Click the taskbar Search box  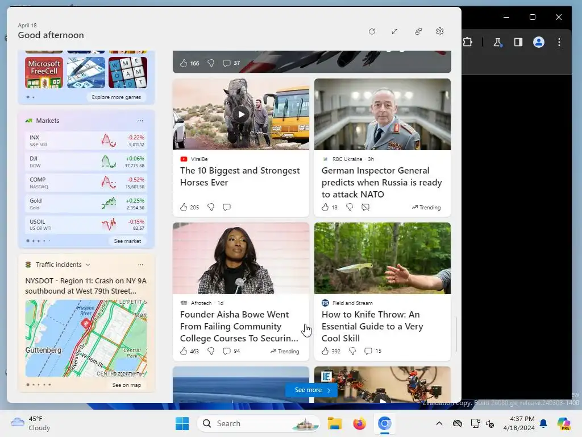click(x=259, y=423)
